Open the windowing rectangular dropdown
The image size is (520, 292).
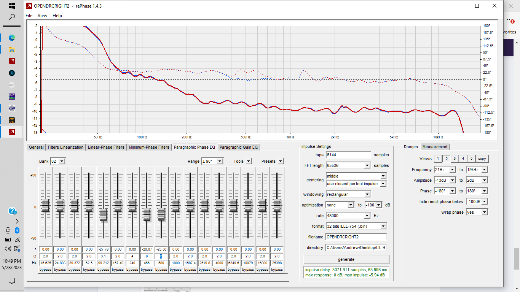tap(367, 194)
